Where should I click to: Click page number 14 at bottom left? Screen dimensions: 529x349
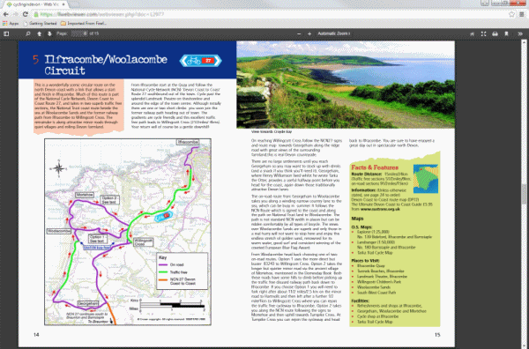36,335
